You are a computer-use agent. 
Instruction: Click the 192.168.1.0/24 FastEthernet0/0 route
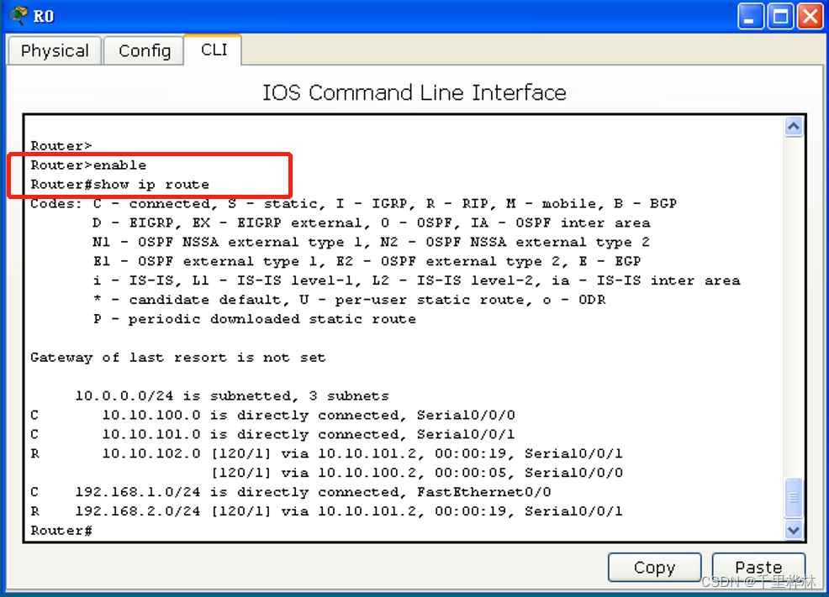tap(291, 492)
